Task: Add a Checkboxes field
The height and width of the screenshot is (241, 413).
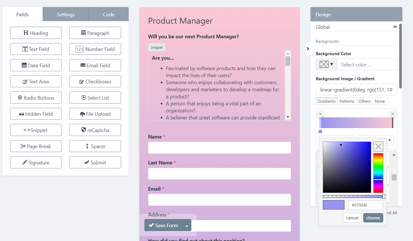Action: tap(95, 82)
